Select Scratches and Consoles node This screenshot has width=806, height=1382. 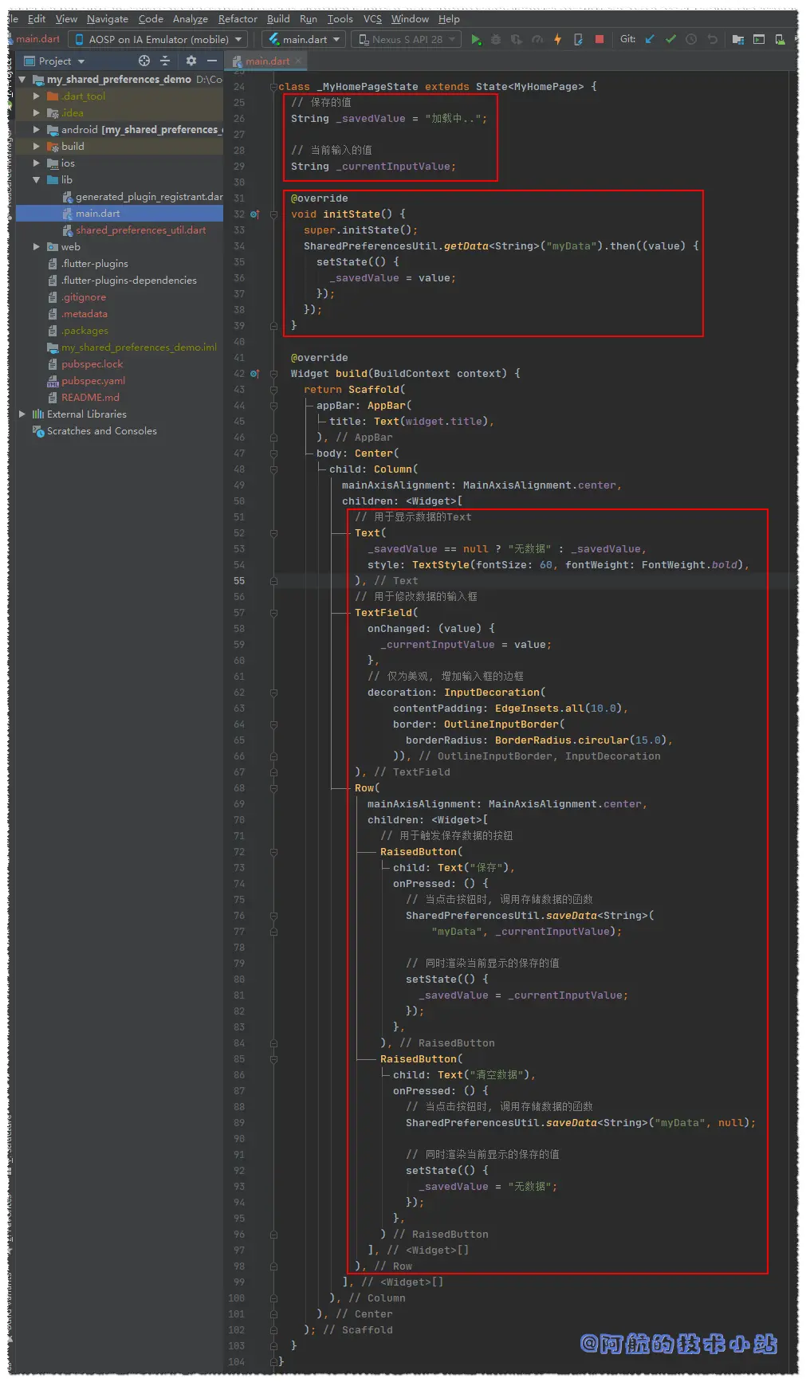coord(102,431)
